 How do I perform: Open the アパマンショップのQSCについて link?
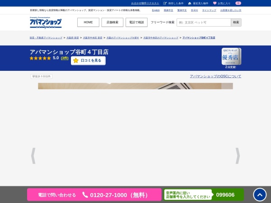(x=215, y=76)
